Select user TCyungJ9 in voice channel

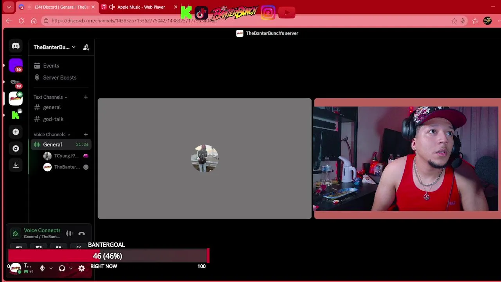coord(66,156)
